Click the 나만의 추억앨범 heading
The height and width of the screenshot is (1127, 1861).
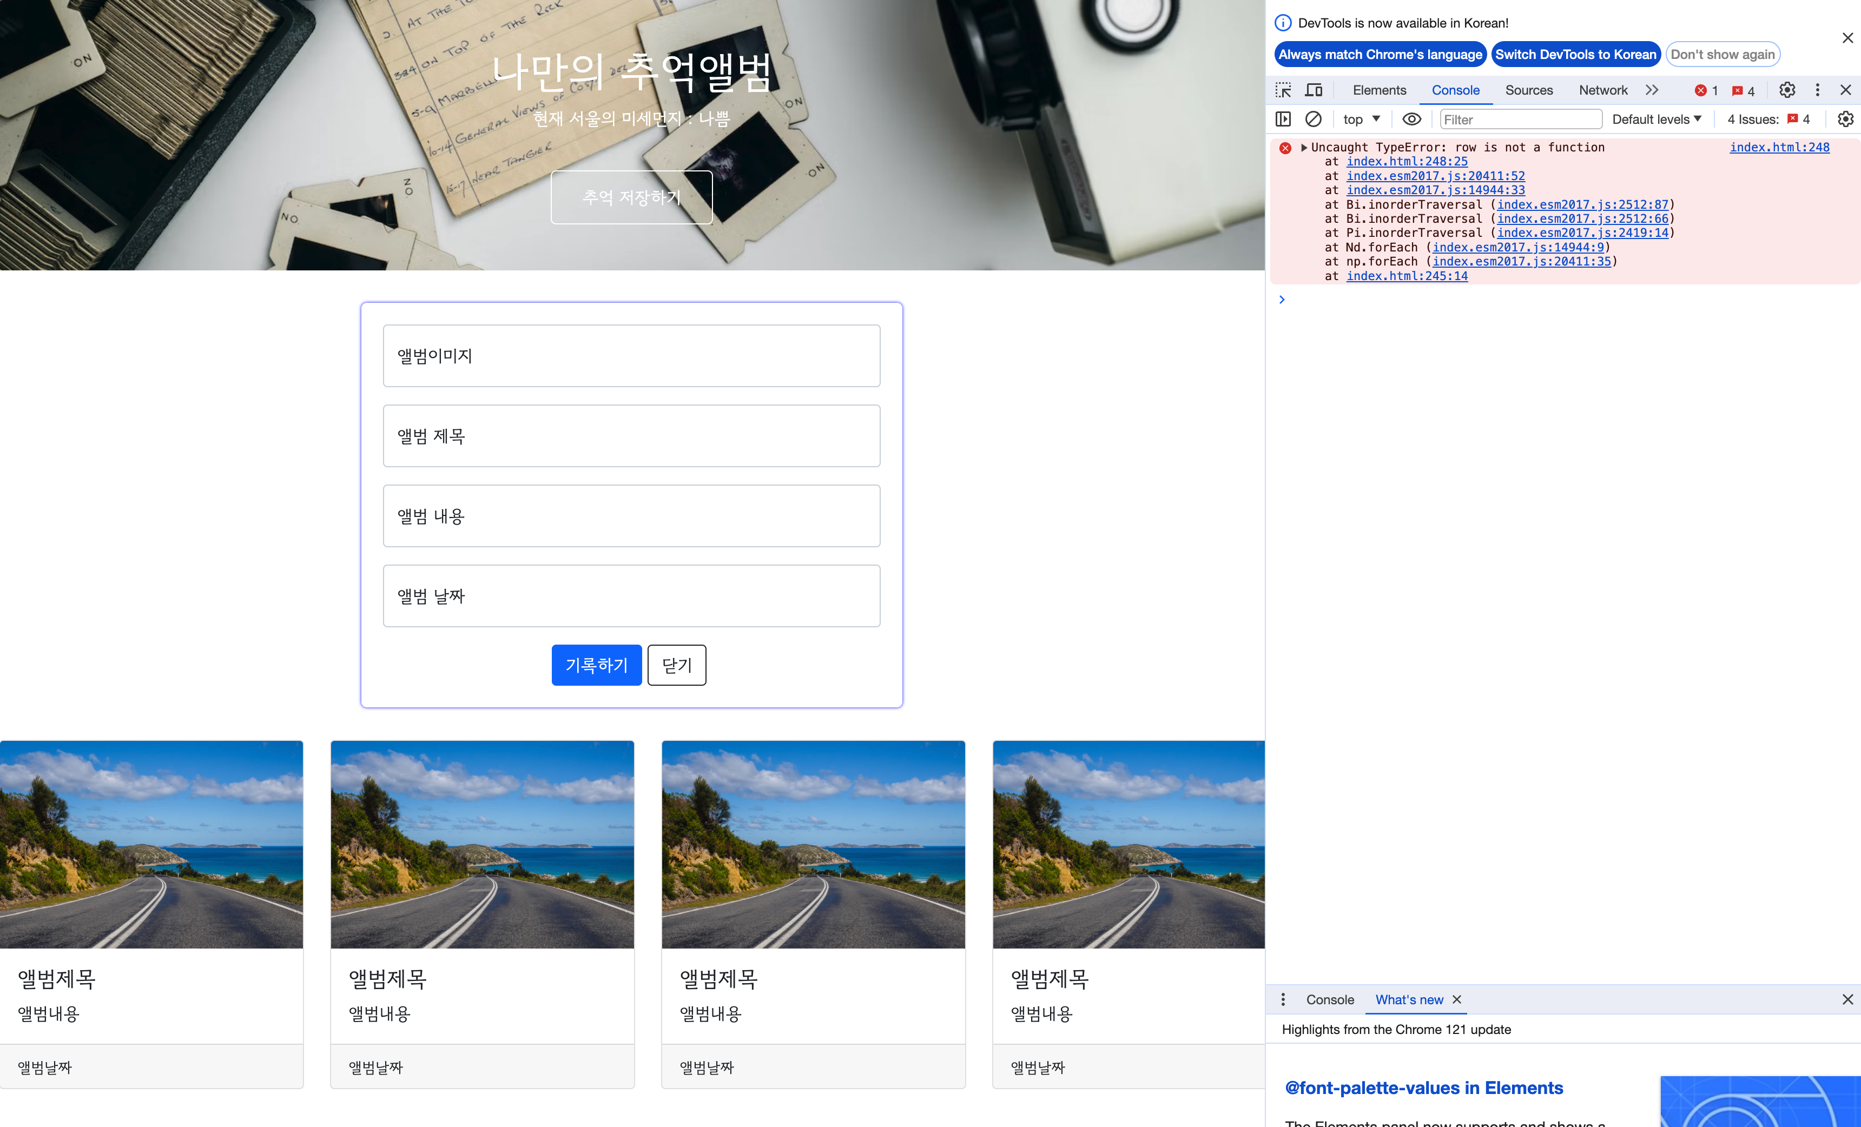[x=631, y=72]
